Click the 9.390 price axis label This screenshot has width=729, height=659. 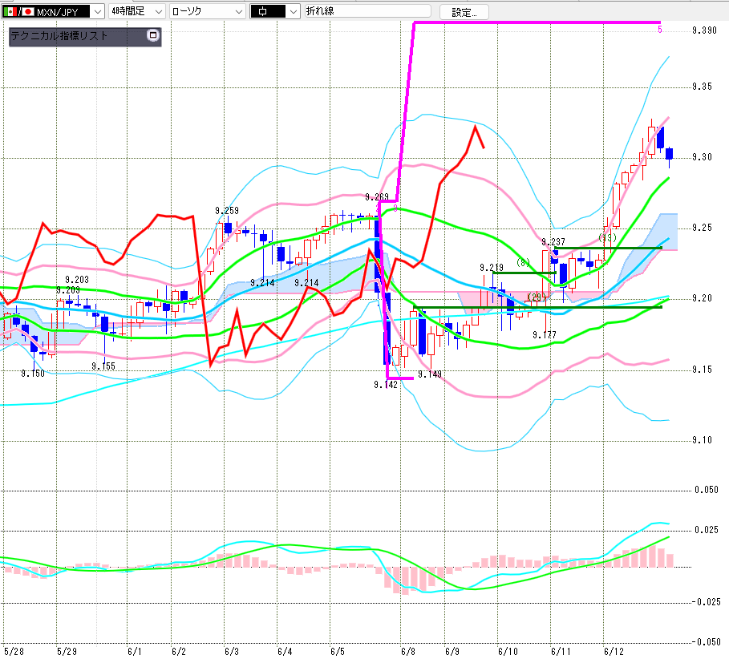[x=704, y=30]
